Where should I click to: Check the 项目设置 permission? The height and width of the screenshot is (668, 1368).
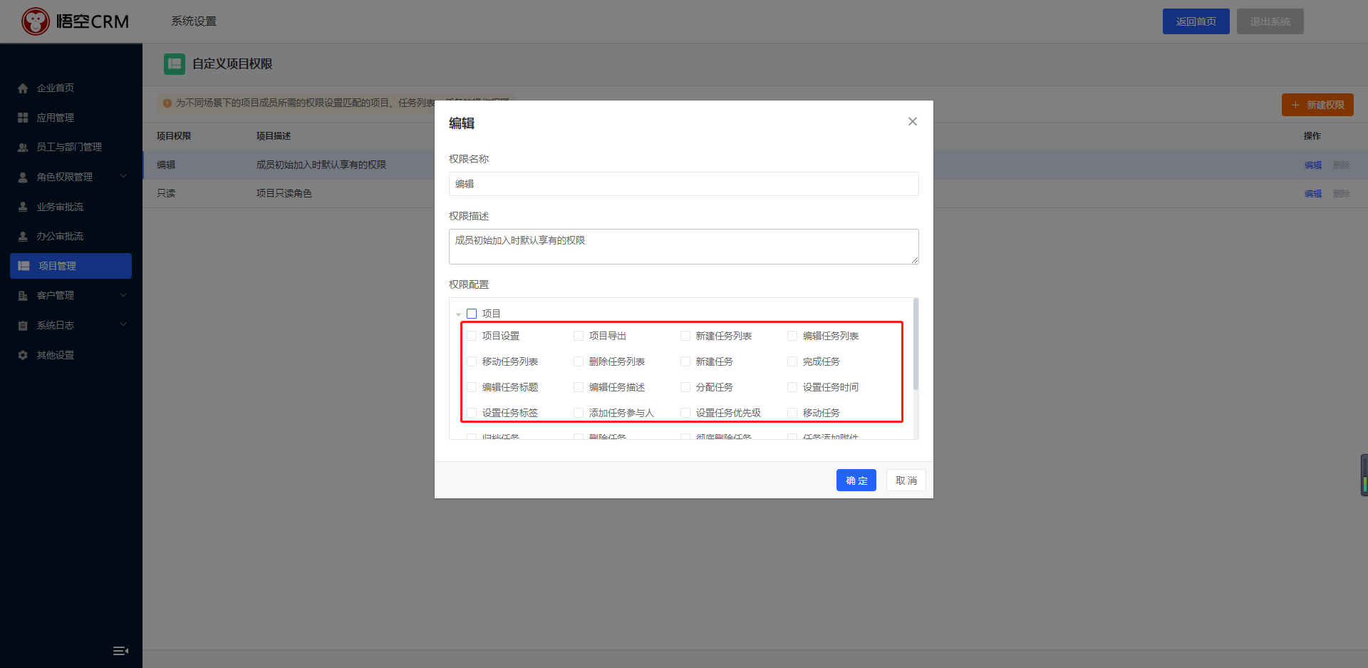tap(472, 336)
